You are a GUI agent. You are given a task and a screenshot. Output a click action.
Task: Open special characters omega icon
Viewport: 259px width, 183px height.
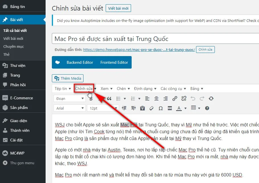[160, 108]
